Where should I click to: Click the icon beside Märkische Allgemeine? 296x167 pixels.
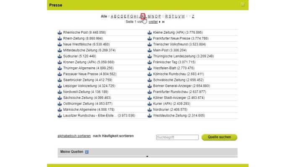coord(60,110)
